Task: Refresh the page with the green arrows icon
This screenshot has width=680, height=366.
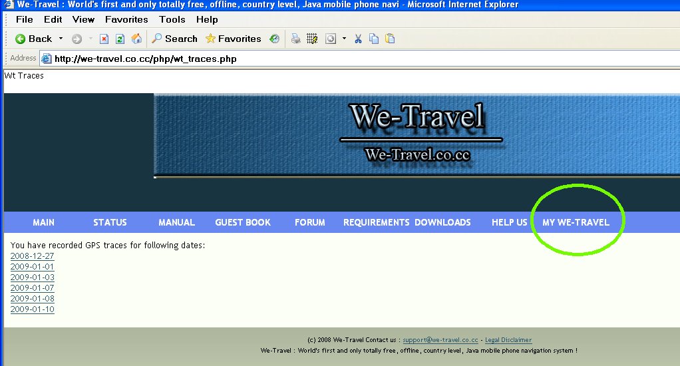Action: pos(120,39)
